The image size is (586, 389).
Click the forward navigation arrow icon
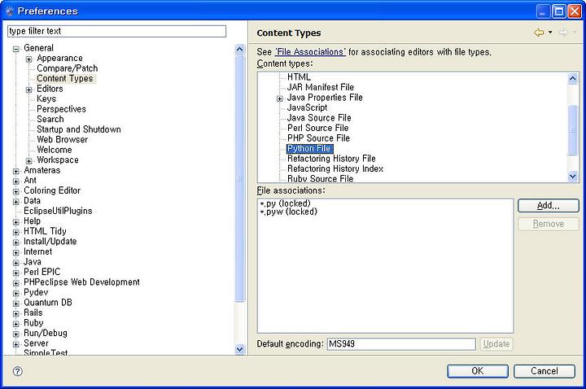(563, 33)
